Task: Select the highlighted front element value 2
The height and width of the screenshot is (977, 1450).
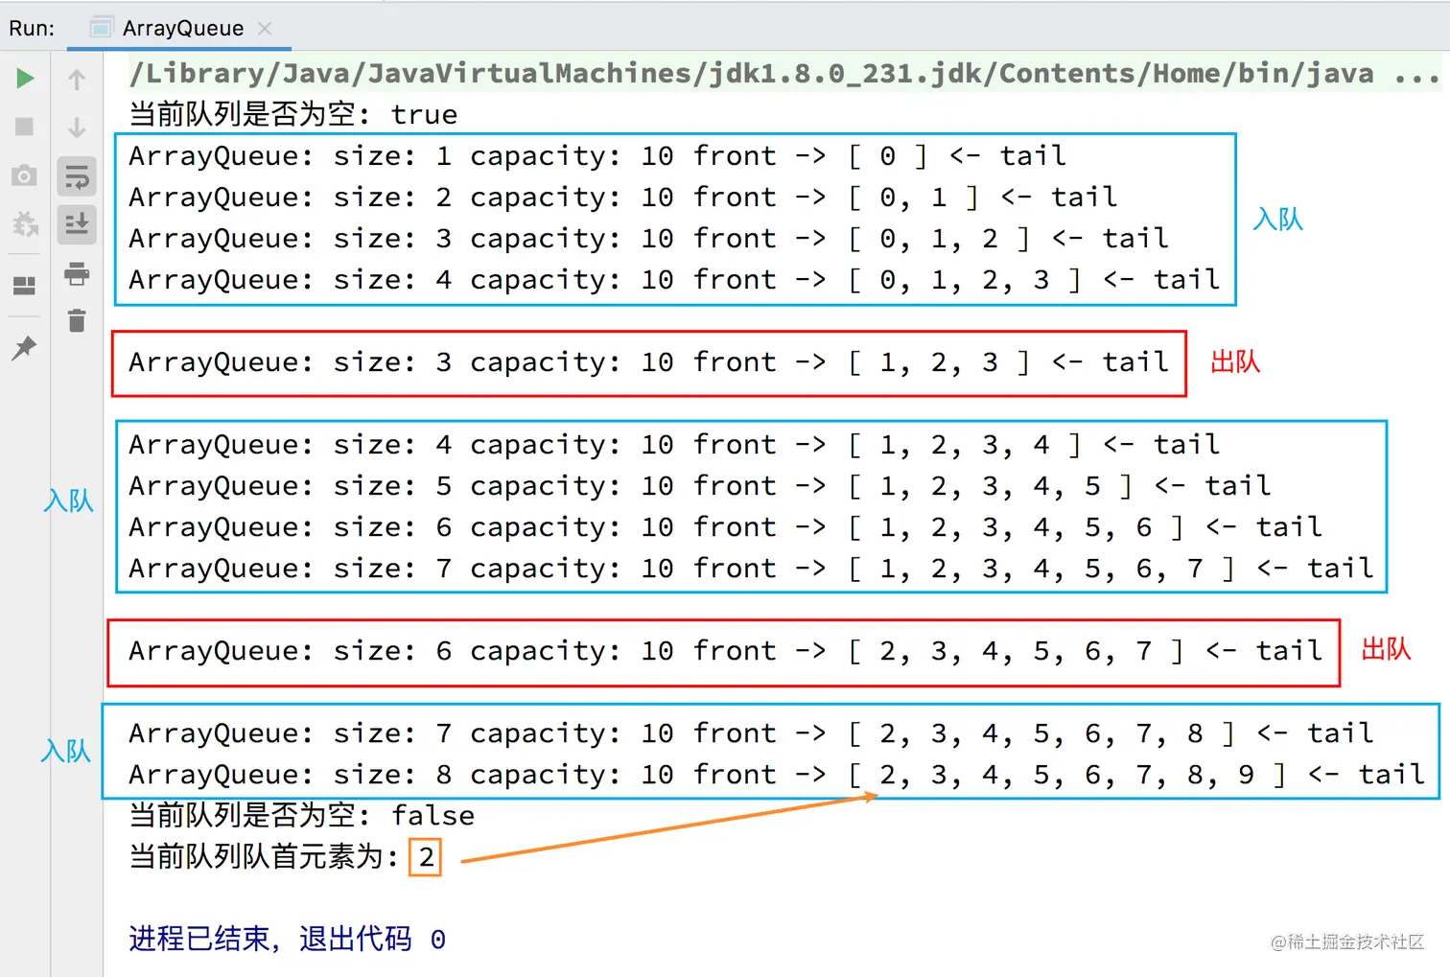Action: (x=426, y=857)
